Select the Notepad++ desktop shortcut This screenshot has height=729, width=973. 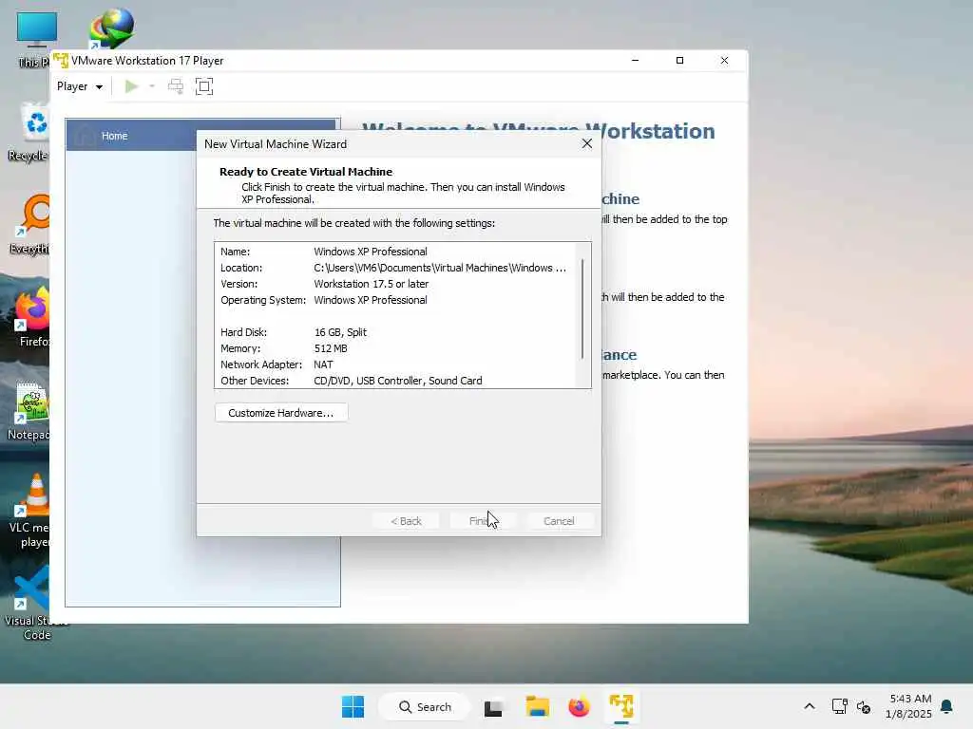29,412
